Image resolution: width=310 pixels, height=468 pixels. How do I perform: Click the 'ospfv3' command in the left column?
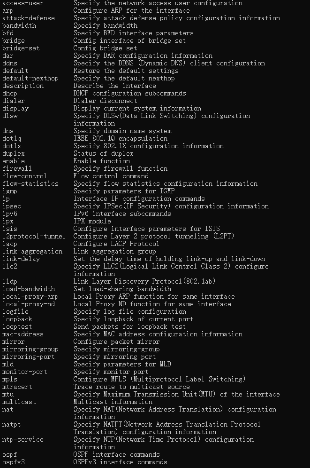coord(13,462)
